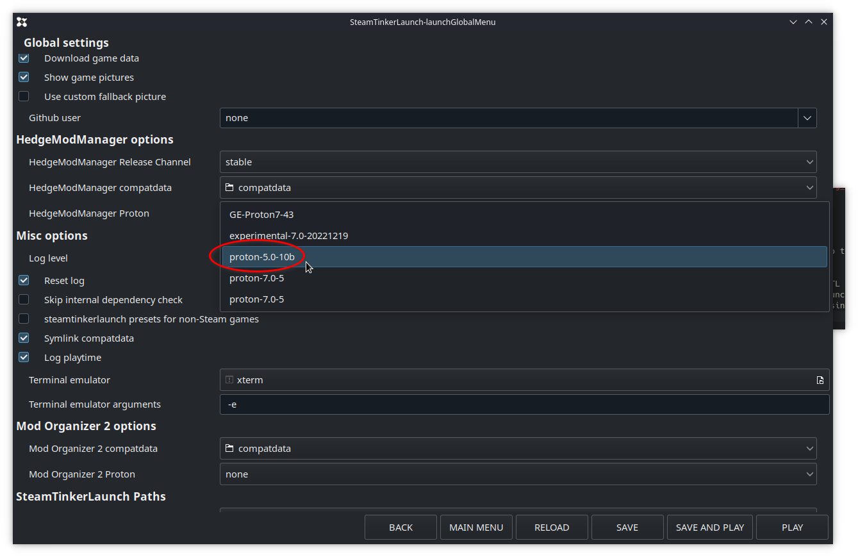Select GE-Proton7-43 from the list
The width and height of the screenshot is (858, 557).
tap(524, 215)
